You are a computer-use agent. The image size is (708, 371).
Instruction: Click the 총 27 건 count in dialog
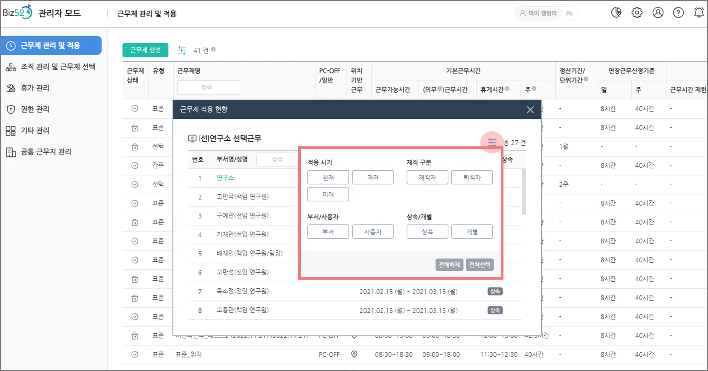tap(514, 143)
